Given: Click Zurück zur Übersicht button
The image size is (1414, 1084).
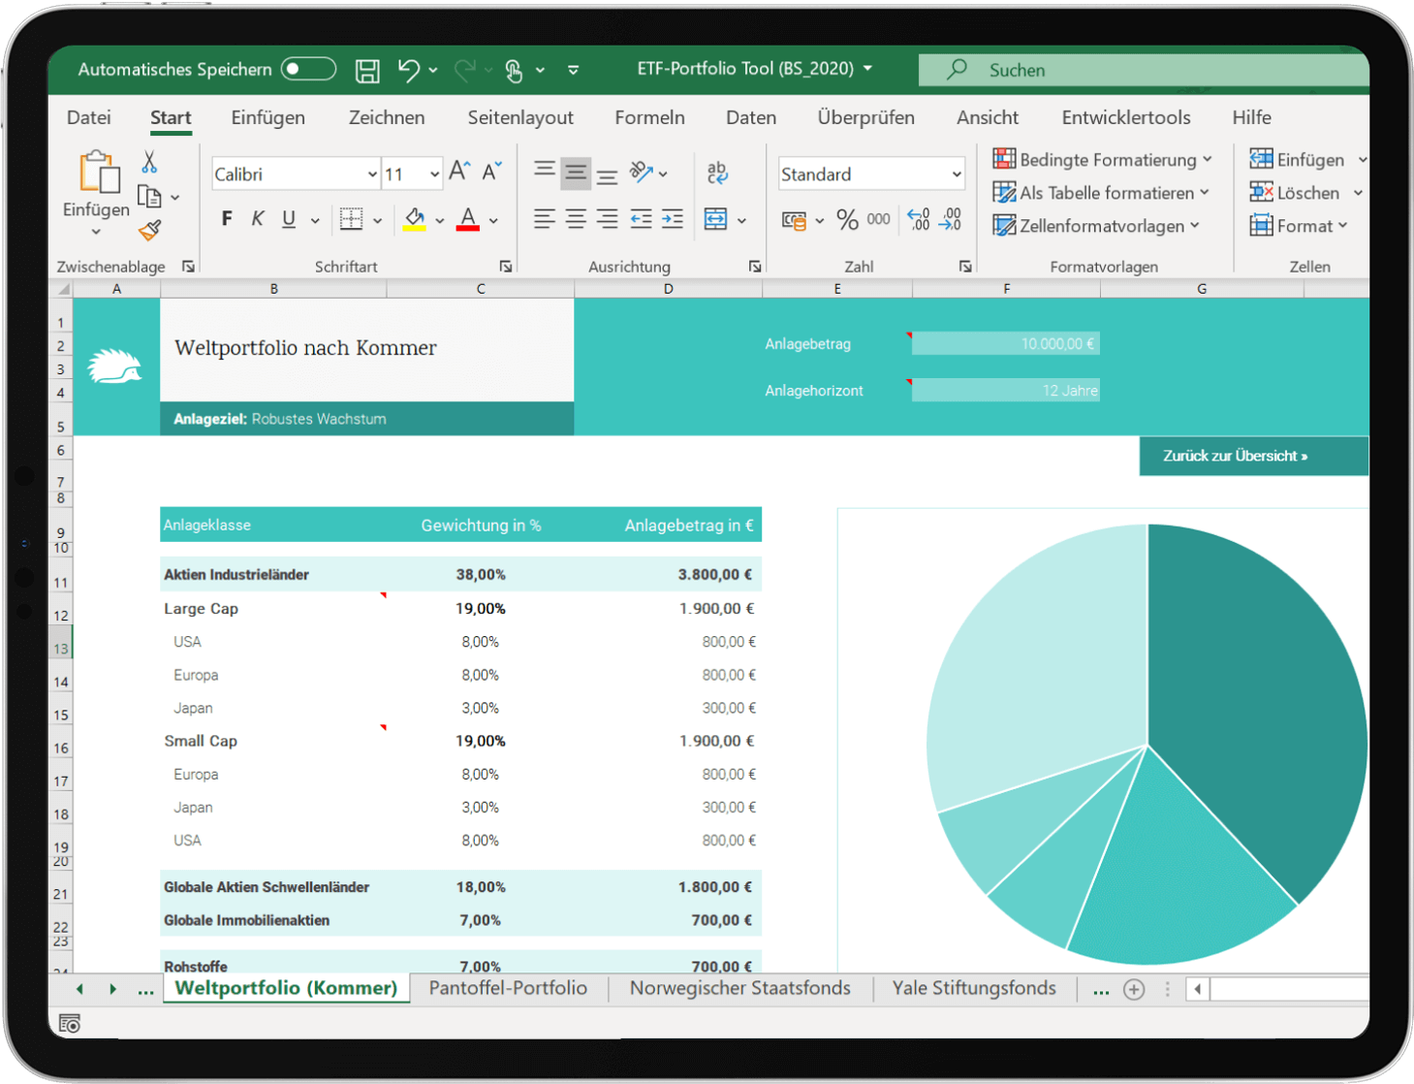Looking at the screenshot, I should [x=1253, y=456].
